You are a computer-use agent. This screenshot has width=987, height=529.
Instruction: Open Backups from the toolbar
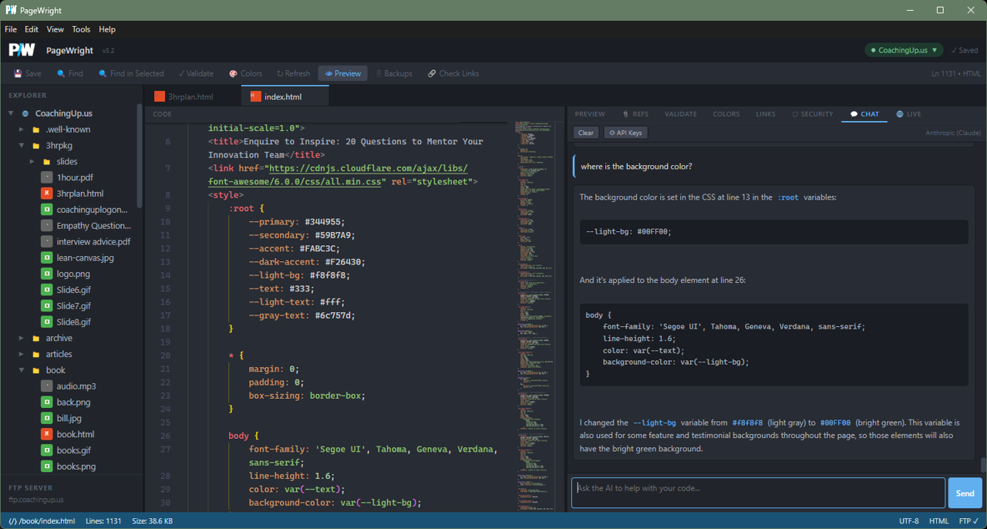coord(378,73)
